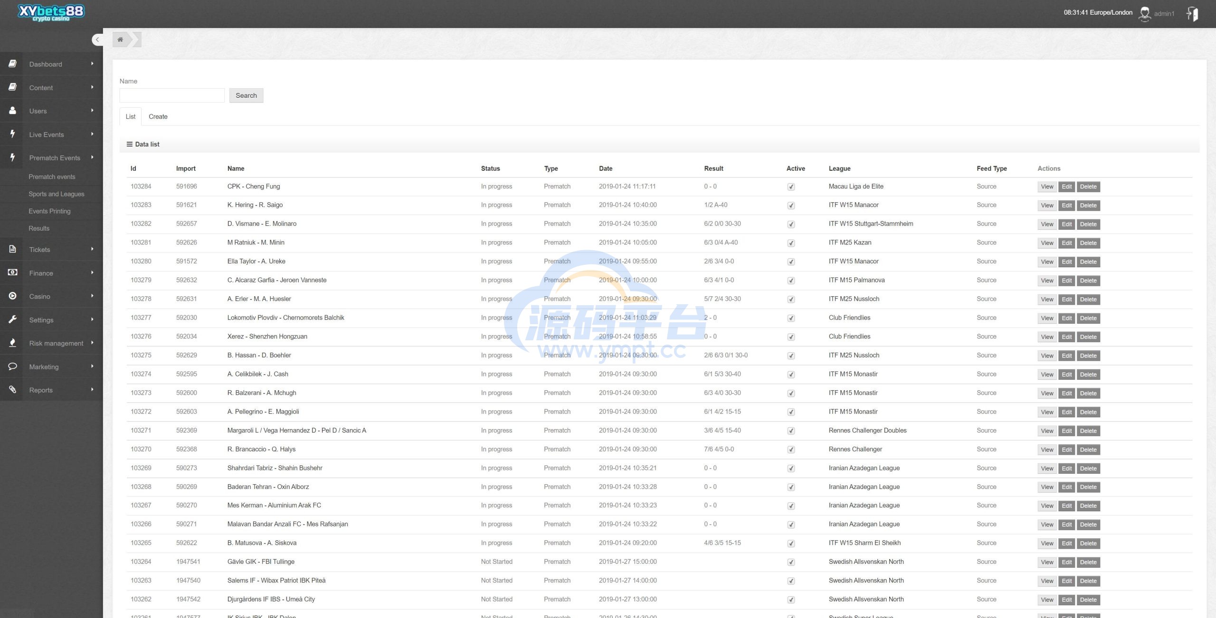Toggle Active checkbox for K. Hering - R. Saigo
This screenshot has height=618, width=1216.
[791, 206]
